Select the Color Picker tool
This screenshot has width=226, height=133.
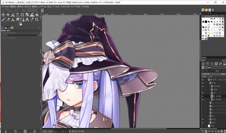point(32,20)
